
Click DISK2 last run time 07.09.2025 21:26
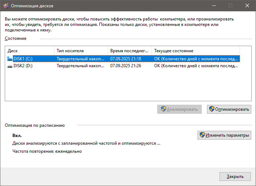pyautogui.click(x=126, y=66)
